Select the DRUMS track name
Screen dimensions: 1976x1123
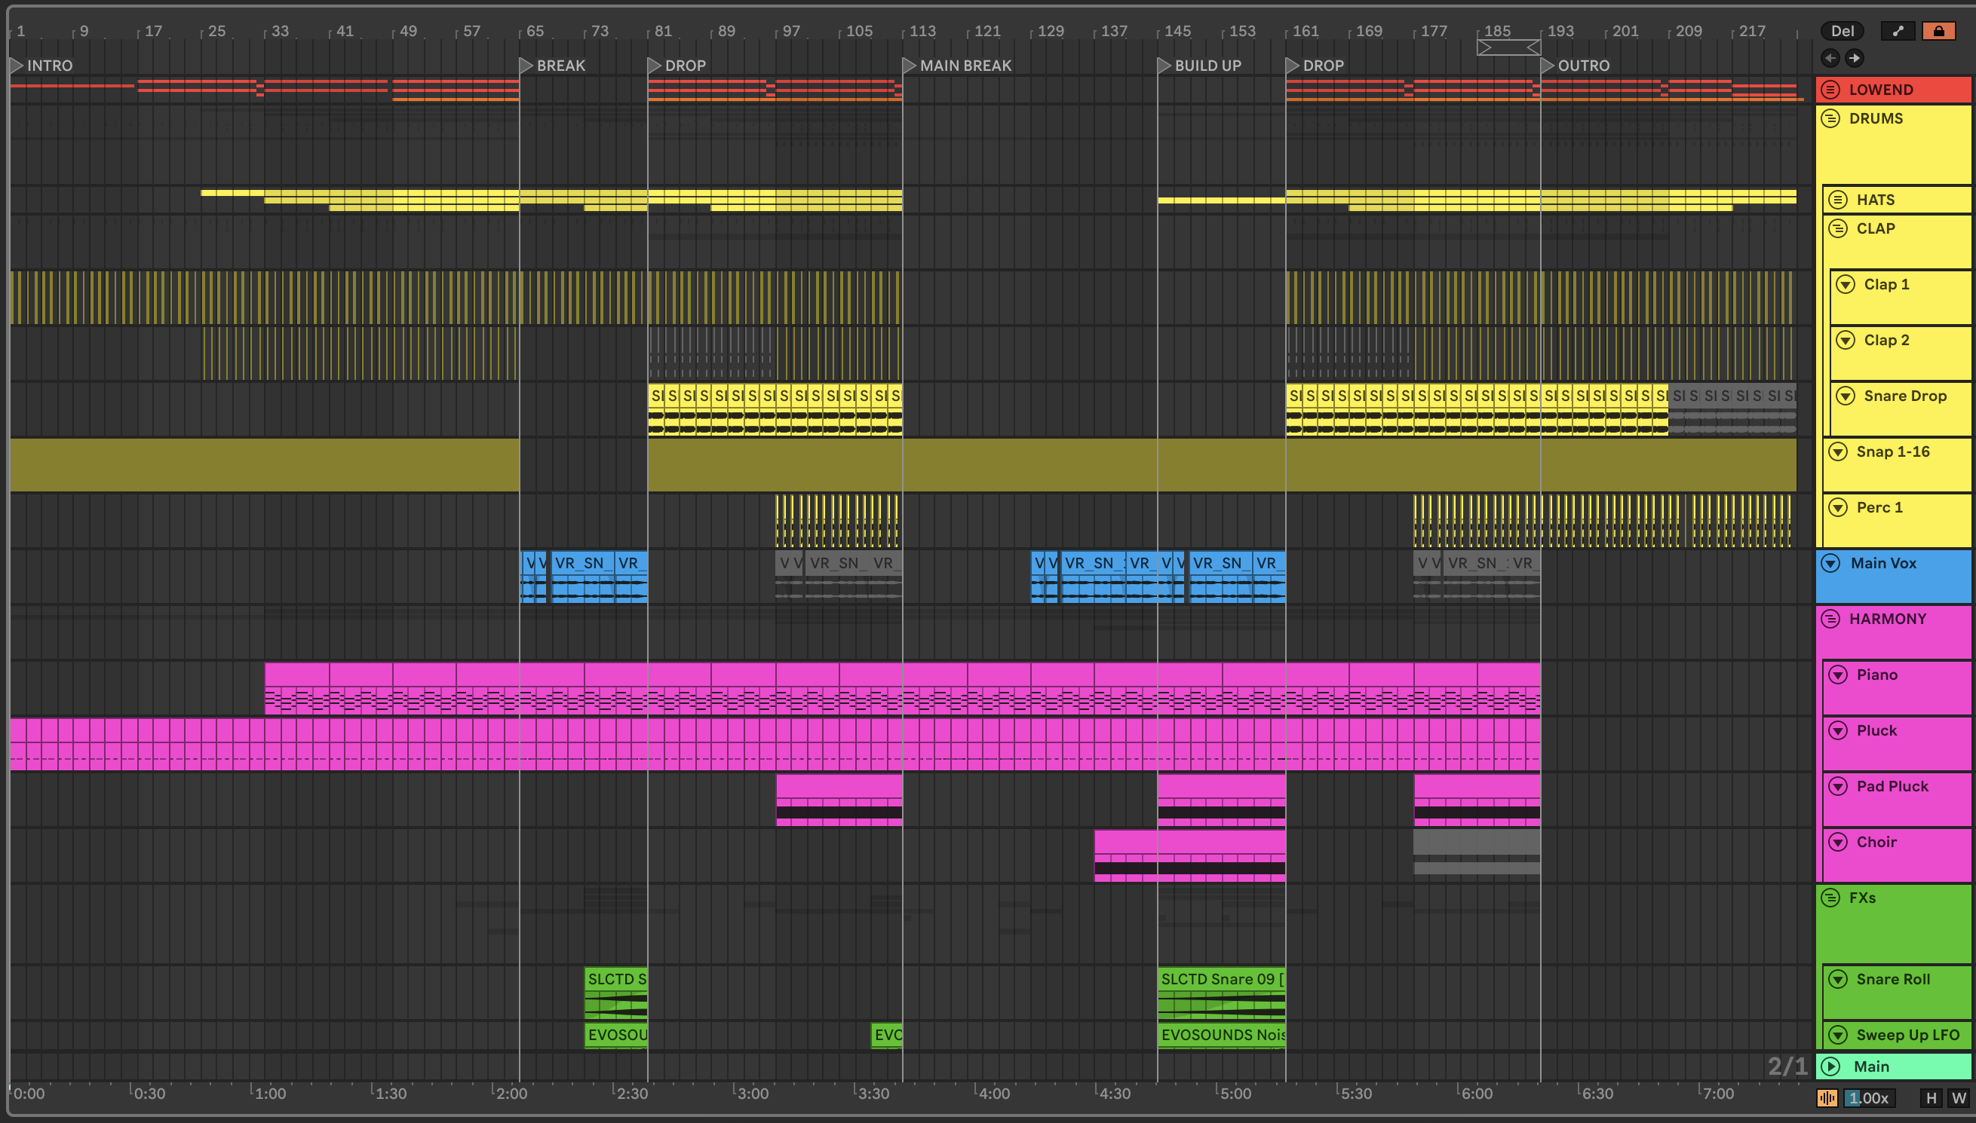click(1876, 119)
